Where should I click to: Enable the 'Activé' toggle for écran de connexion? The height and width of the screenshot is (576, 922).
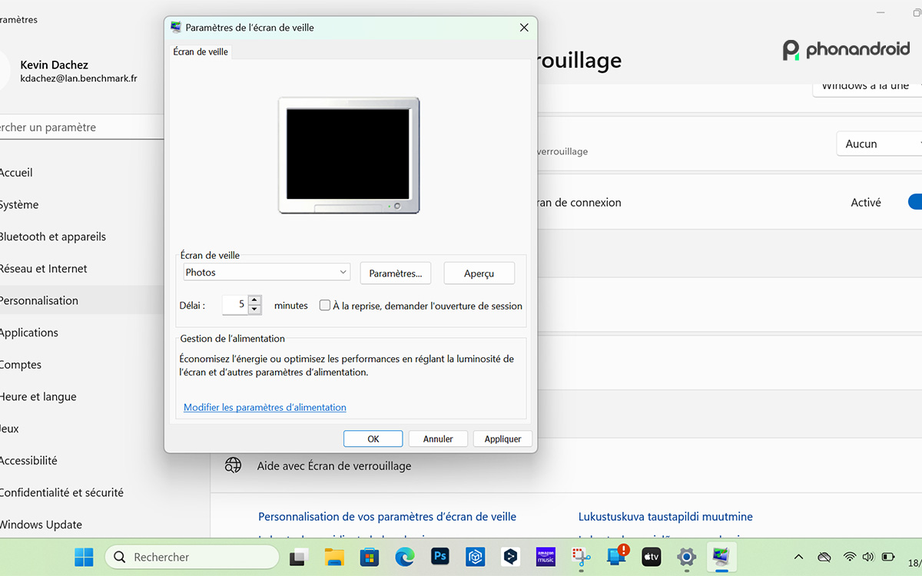click(x=915, y=202)
